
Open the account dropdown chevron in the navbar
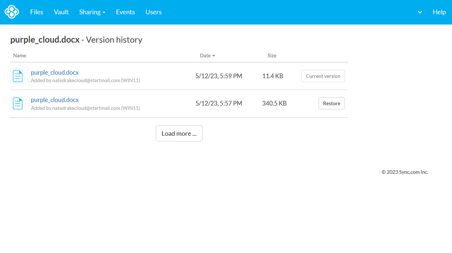(x=419, y=12)
